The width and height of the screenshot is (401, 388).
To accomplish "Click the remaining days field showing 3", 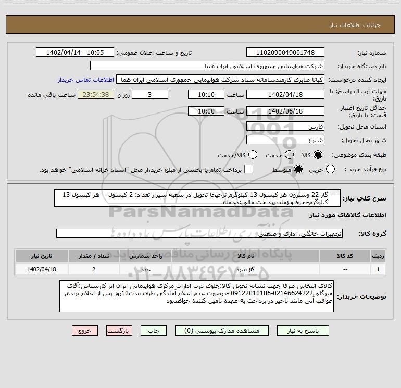I will [150, 94].
